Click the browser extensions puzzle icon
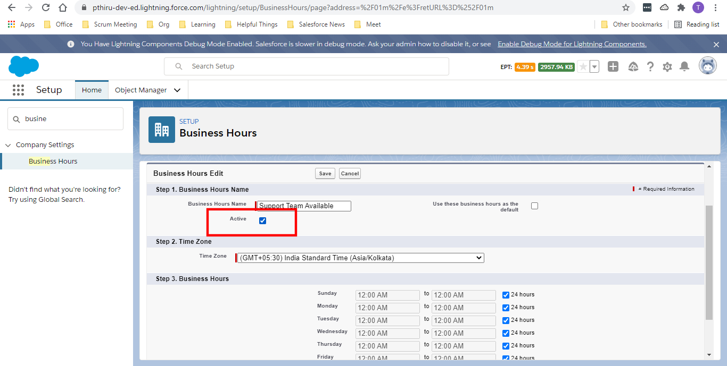The image size is (727, 366). 681,7
